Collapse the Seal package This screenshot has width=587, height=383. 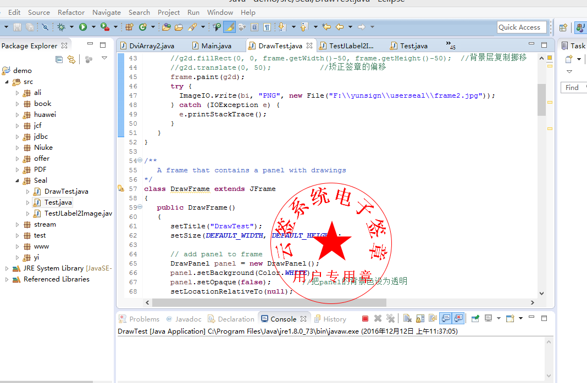pos(17,181)
